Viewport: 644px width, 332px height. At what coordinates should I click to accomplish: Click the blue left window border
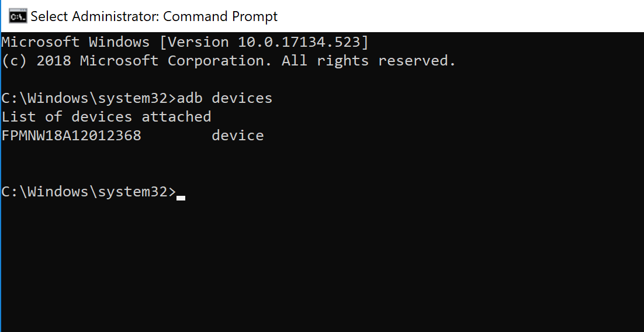1,181
